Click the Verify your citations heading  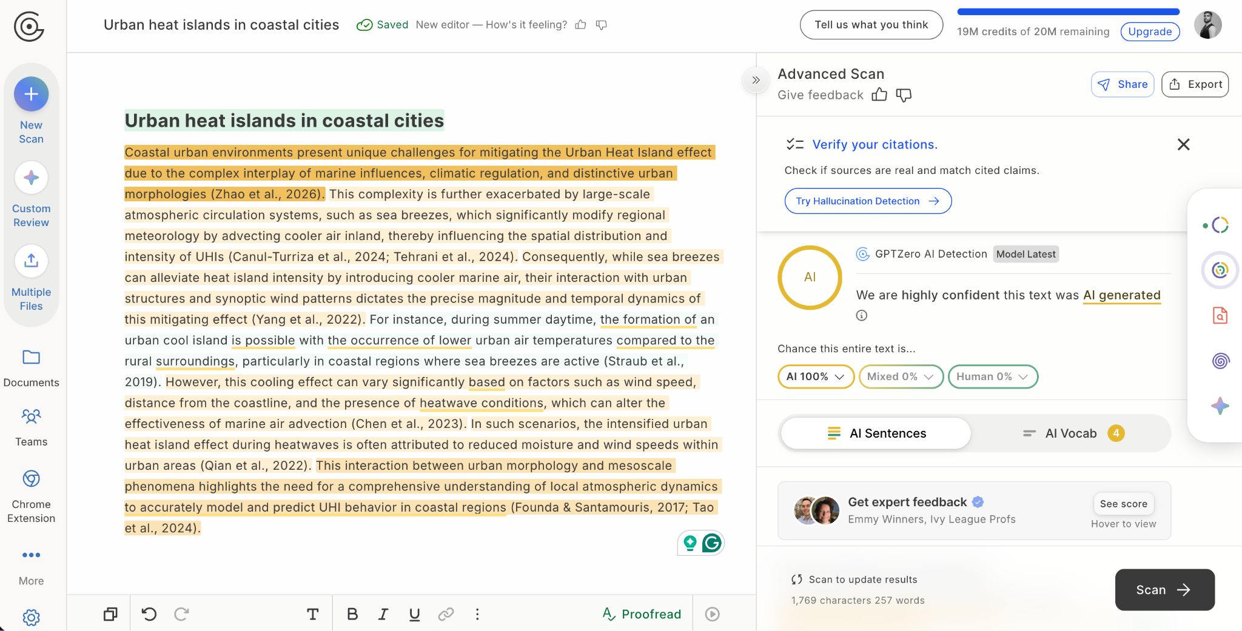pos(874,144)
